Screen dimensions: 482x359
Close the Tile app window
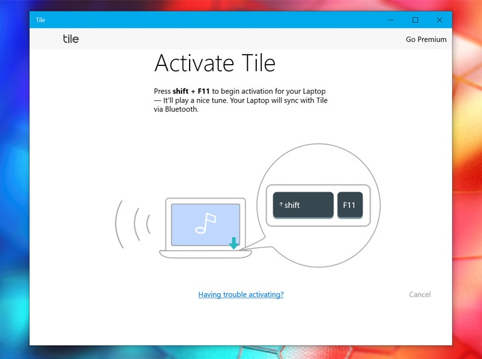pyautogui.click(x=440, y=20)
